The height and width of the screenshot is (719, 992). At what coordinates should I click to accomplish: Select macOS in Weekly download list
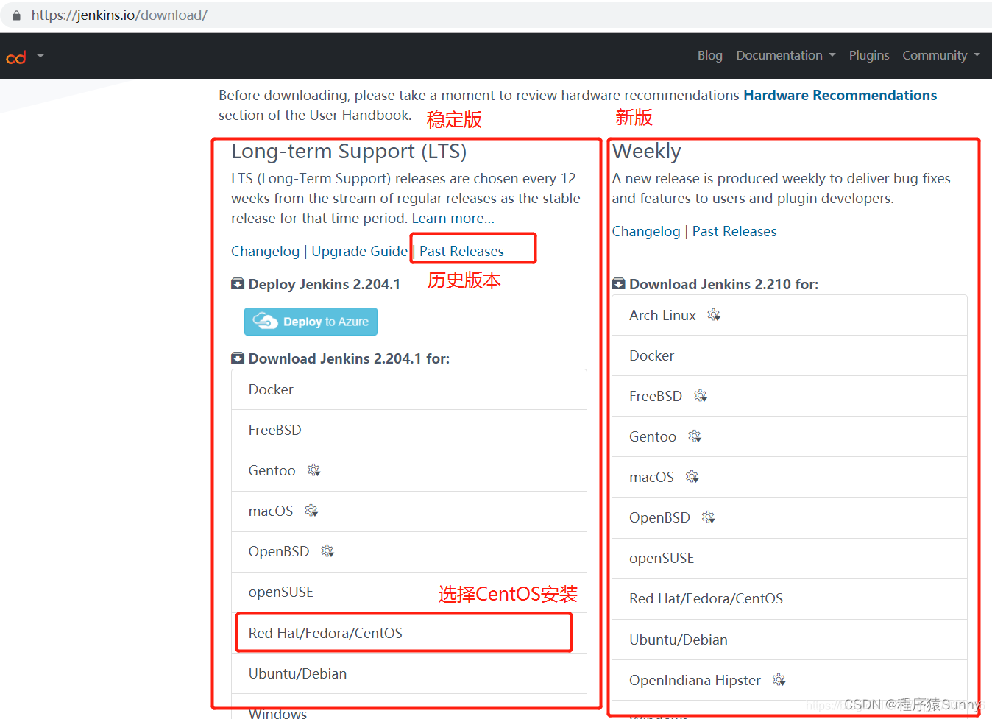tap(790, 477)
